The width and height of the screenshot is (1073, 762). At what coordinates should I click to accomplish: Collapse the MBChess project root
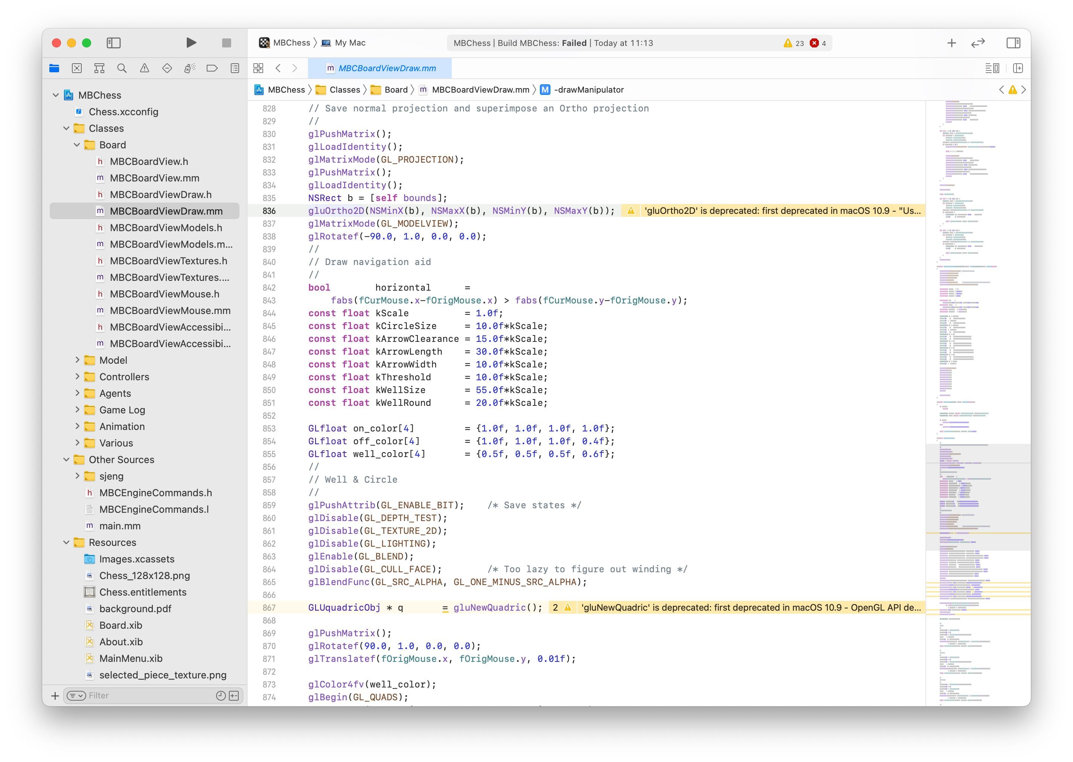(x=56, y=95)
